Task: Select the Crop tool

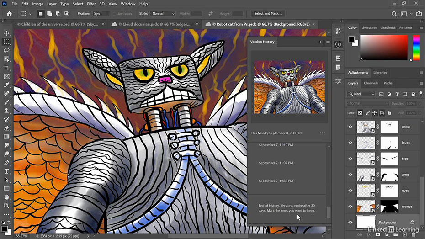Action: click(6, 68)
